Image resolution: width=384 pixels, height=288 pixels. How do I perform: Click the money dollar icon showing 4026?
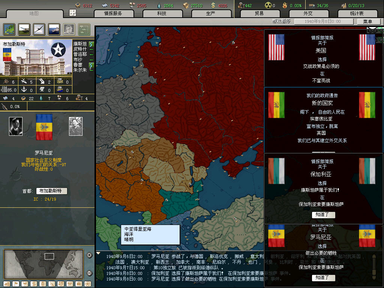[213, 5]
